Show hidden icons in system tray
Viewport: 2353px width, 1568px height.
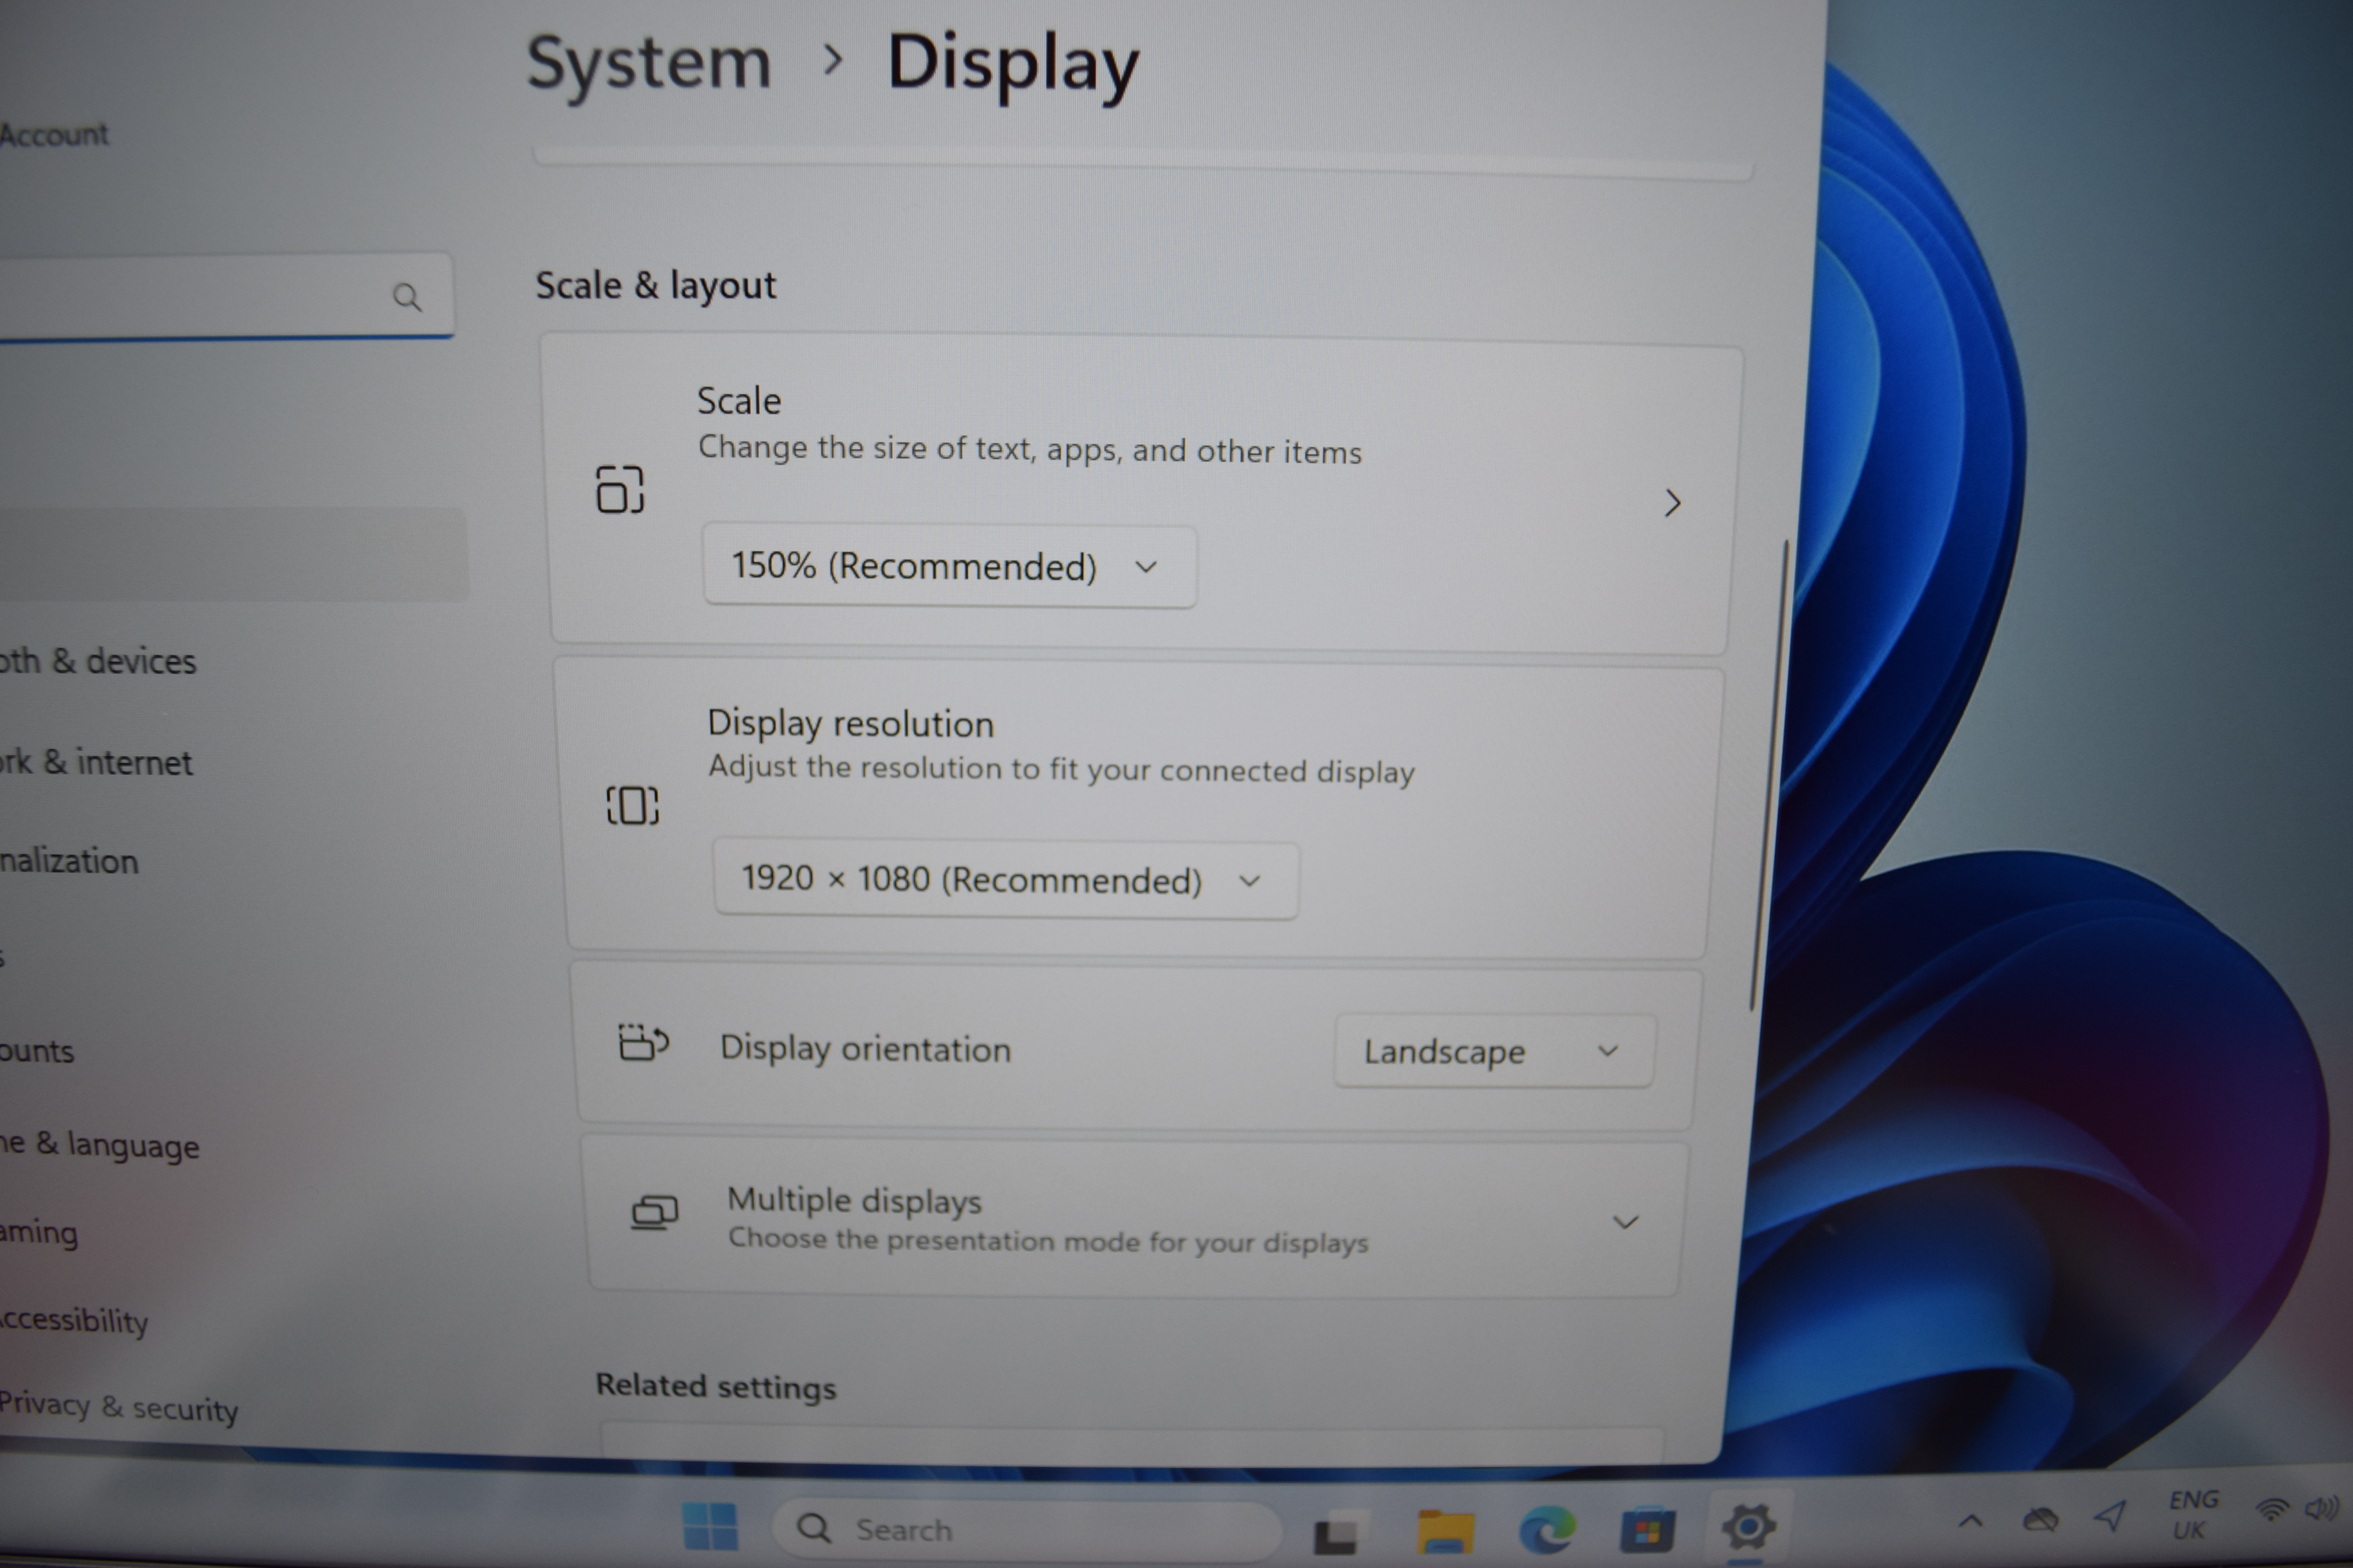coord(1970,1521)
